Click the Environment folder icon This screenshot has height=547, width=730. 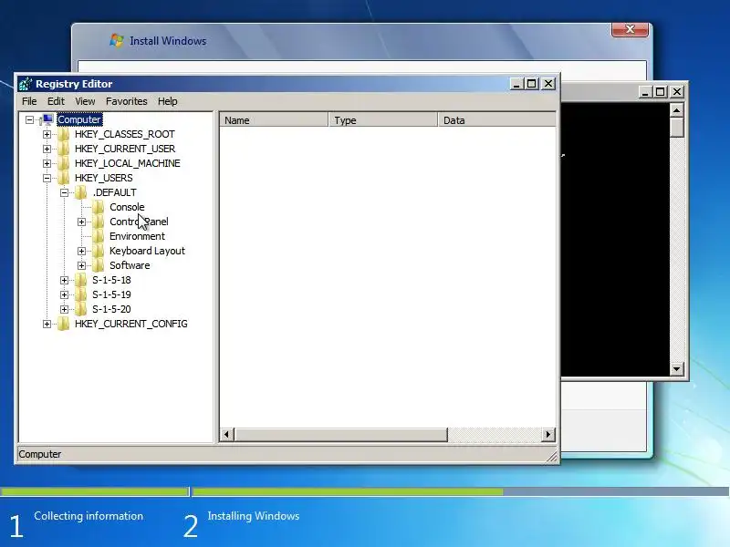(x=98, y=236)
